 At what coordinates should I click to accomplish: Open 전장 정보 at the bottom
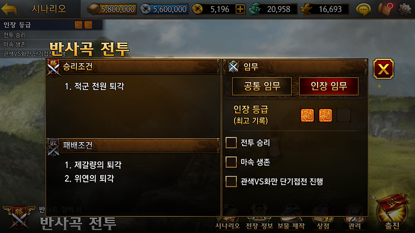pos(259,217)
